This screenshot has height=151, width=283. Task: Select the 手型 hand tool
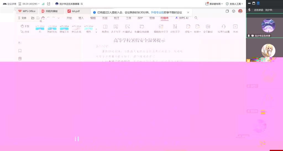coord(25,26)
